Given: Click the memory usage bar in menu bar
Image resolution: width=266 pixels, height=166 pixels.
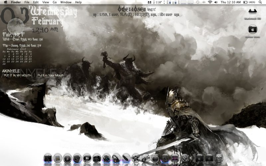Looking at the screenshot, I should pos(170,2).
